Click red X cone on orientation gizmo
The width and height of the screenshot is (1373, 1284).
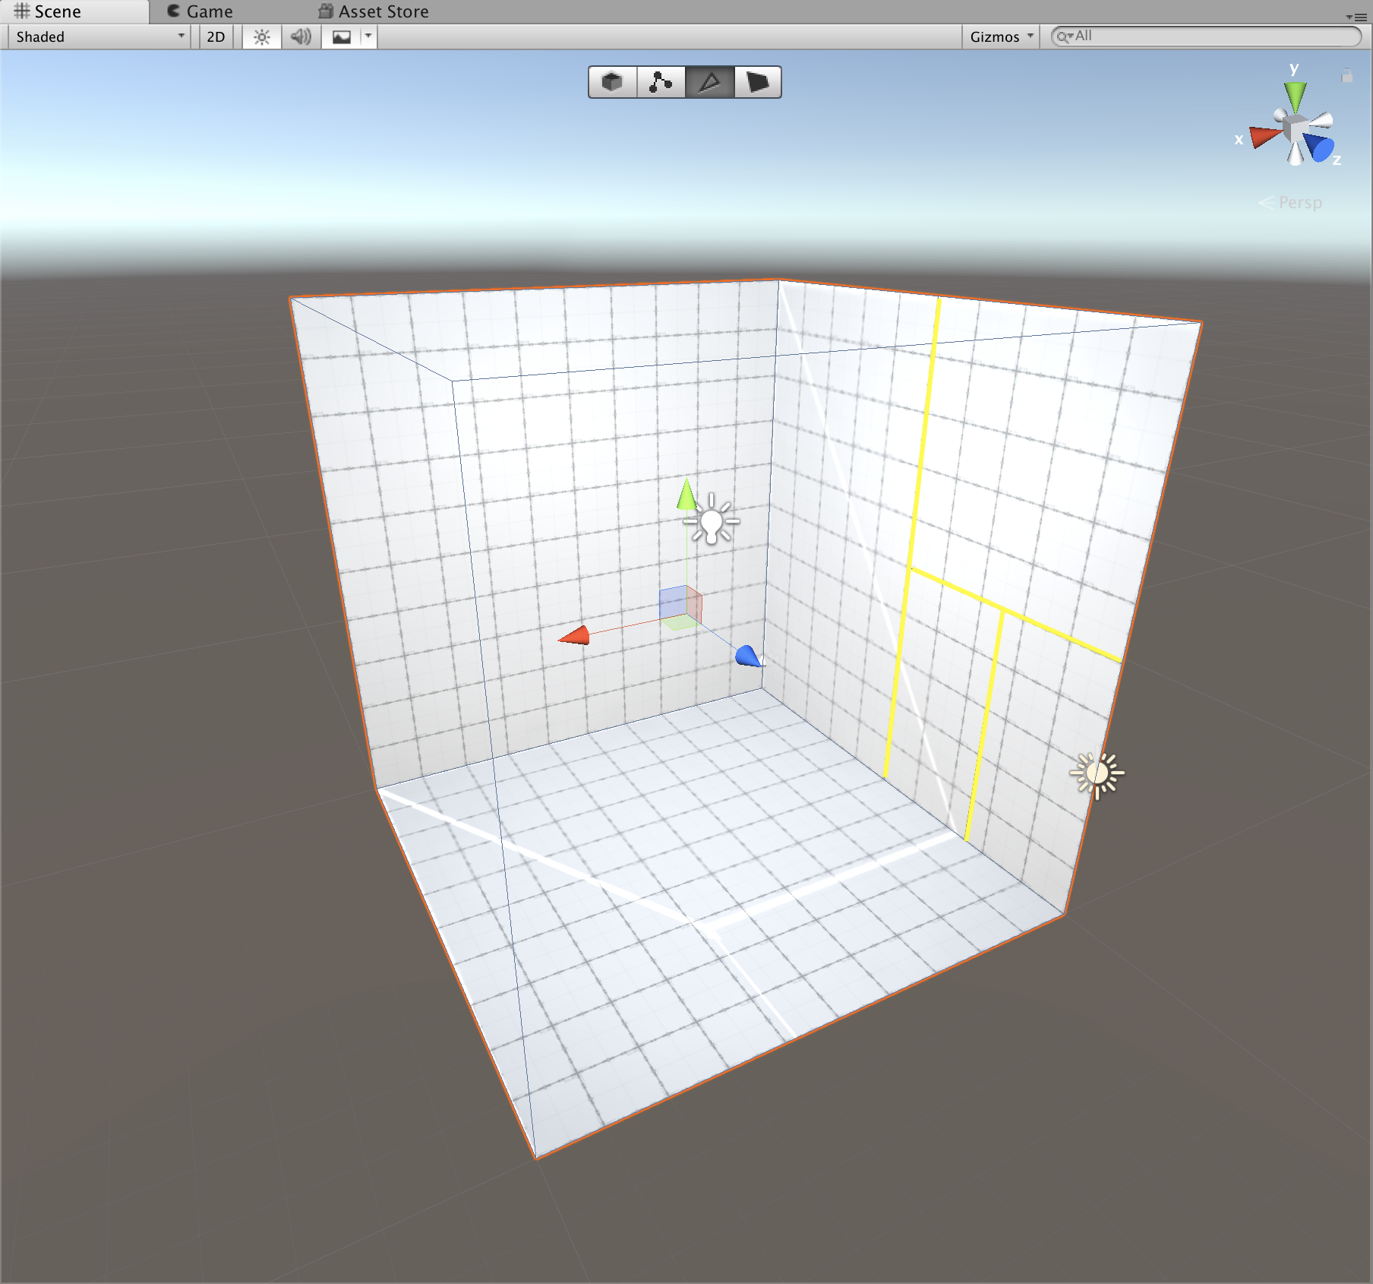(x=1263, y=137)
